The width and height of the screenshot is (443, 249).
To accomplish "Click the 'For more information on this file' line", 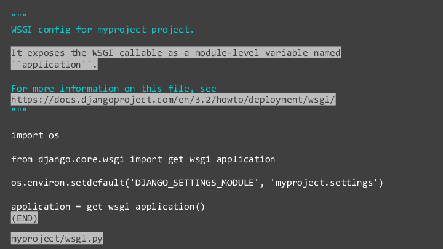I will [x=114, y=89].
